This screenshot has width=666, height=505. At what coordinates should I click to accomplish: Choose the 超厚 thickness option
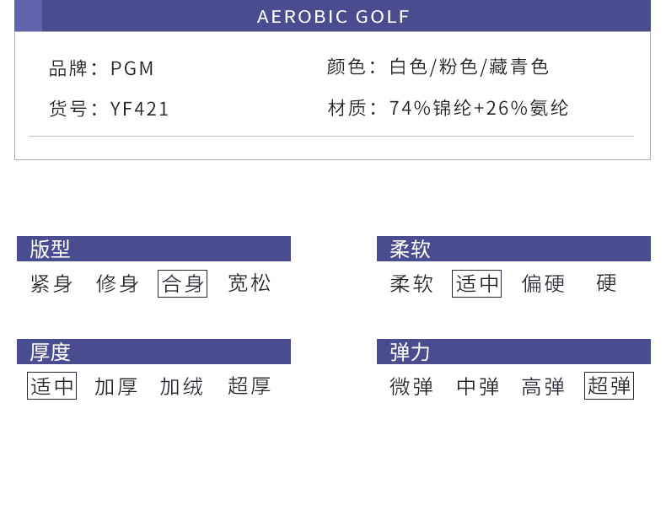point(250,386)
